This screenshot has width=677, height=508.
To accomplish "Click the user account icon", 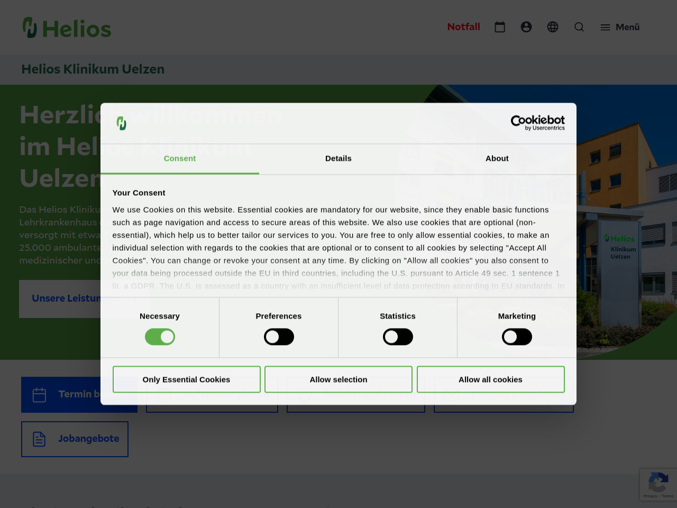I will (x=526, y=27).
